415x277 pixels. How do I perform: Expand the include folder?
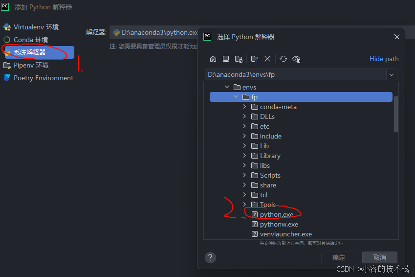pyautogui.click(x=244, y=136)
